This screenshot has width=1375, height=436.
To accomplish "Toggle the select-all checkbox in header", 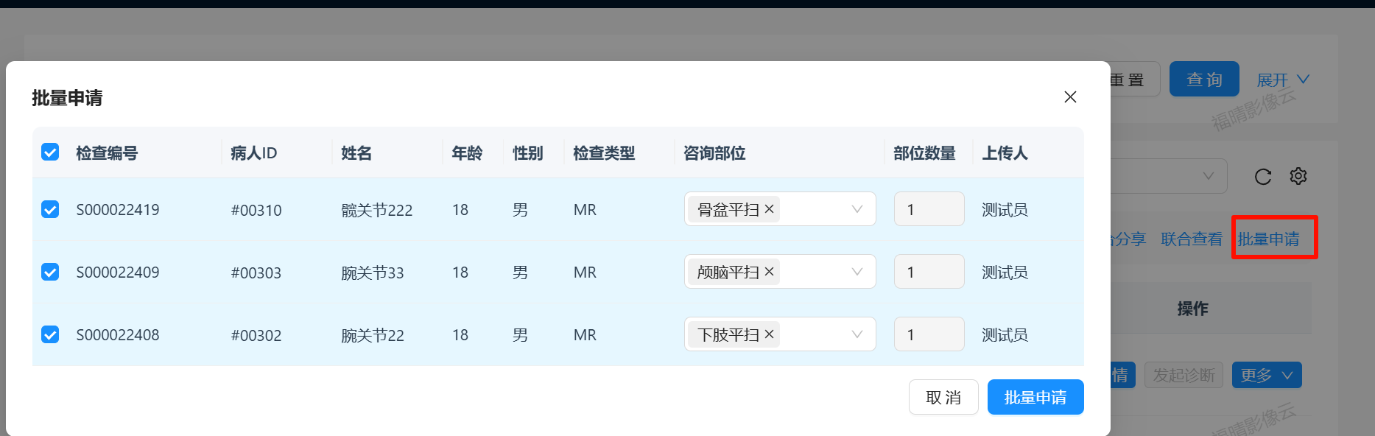I will click(x=50, y=152).
